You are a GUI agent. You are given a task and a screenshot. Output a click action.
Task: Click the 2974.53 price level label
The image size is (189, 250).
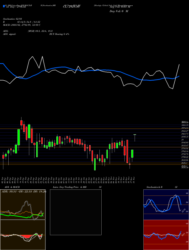[185, 128]
